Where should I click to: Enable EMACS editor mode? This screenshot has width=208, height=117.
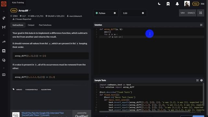tap(191, 13)
